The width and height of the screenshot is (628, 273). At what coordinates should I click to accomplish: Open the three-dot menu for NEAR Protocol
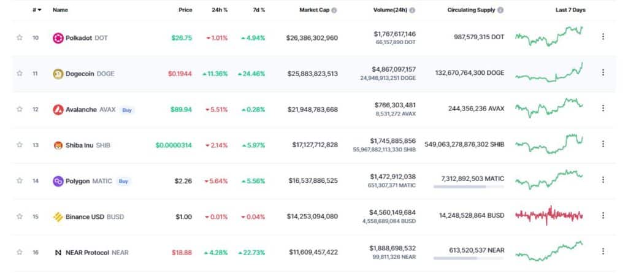pos(603,251)
